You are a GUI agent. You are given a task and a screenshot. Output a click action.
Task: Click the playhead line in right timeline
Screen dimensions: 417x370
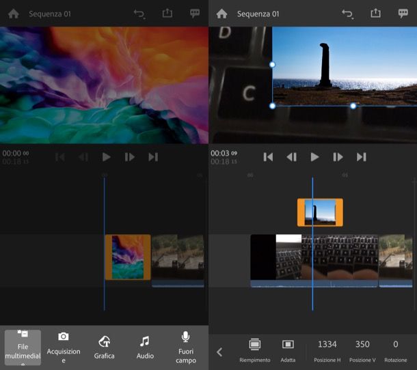point(312,244)
